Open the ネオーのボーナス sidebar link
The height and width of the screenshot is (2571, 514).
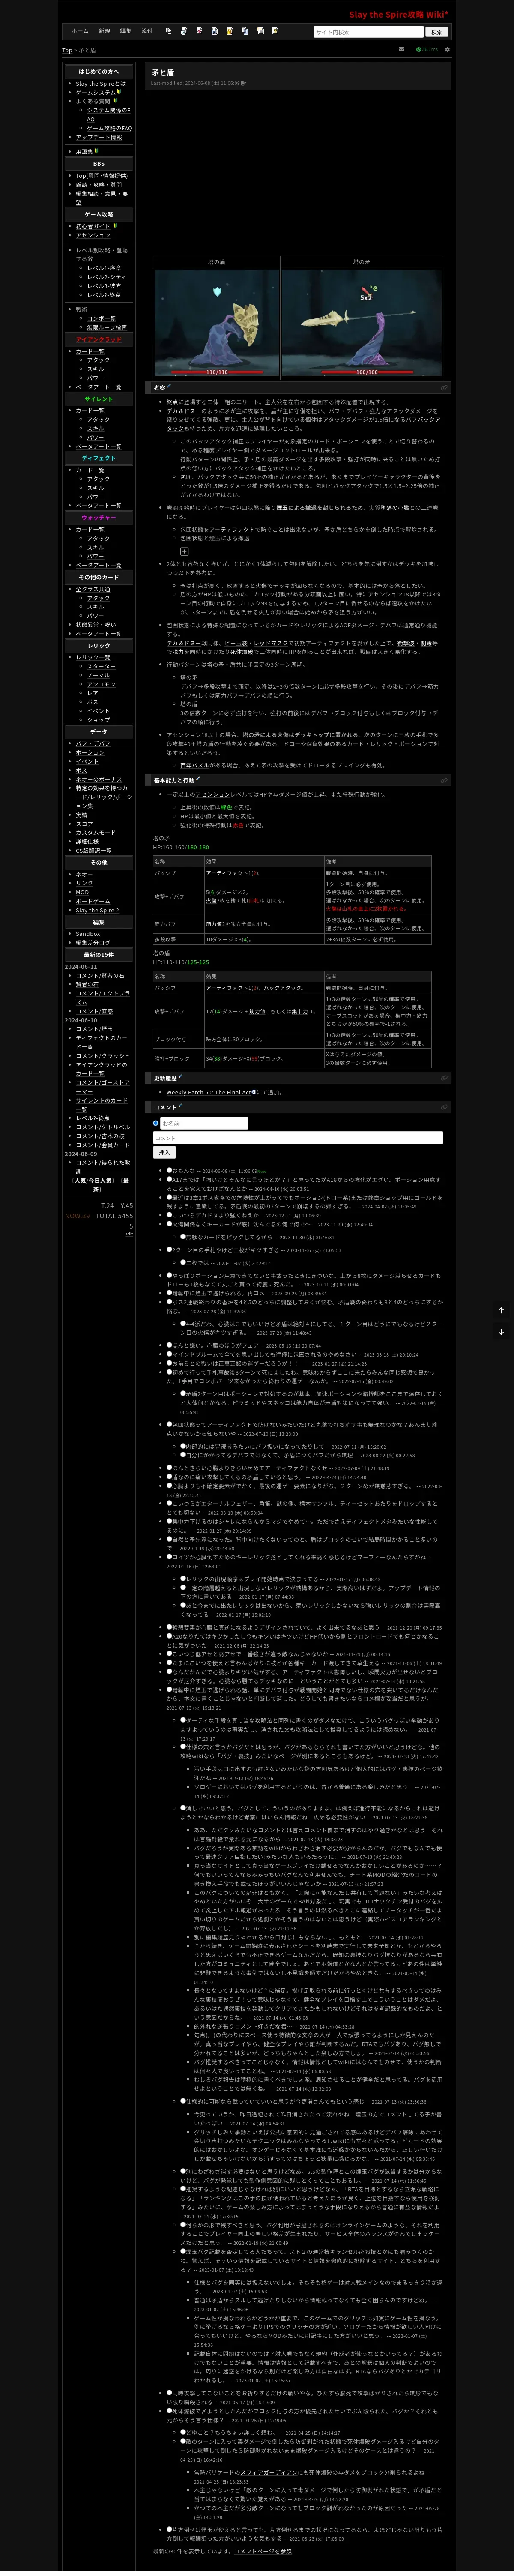(99, 779)
